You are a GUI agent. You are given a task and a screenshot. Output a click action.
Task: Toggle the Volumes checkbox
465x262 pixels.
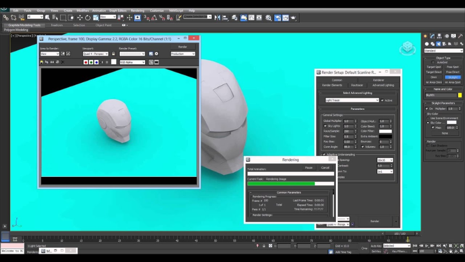tap(363, 146)
